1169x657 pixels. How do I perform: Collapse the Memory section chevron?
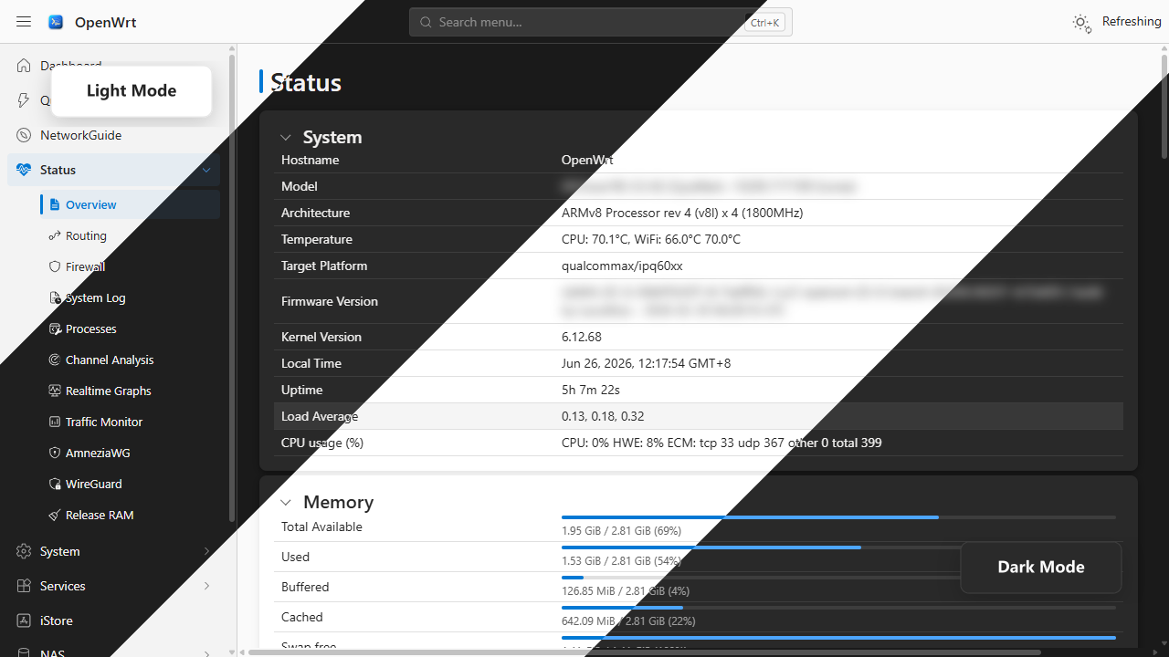pos(286,503)
